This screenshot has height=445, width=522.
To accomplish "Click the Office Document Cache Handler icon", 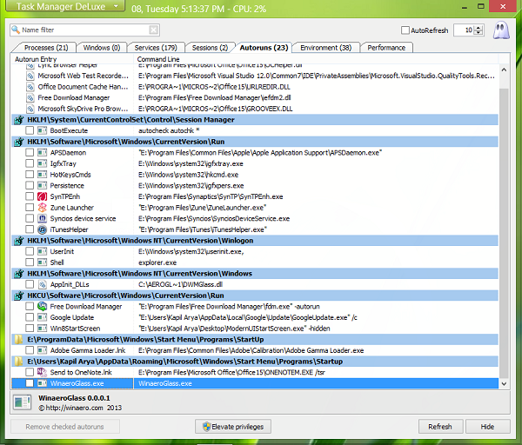I will pyautogui.click(x=30, y=87).
